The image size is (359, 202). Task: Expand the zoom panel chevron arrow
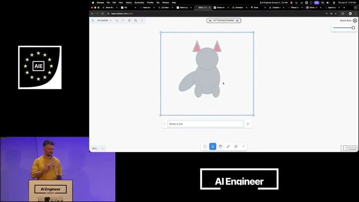(102, 149)
